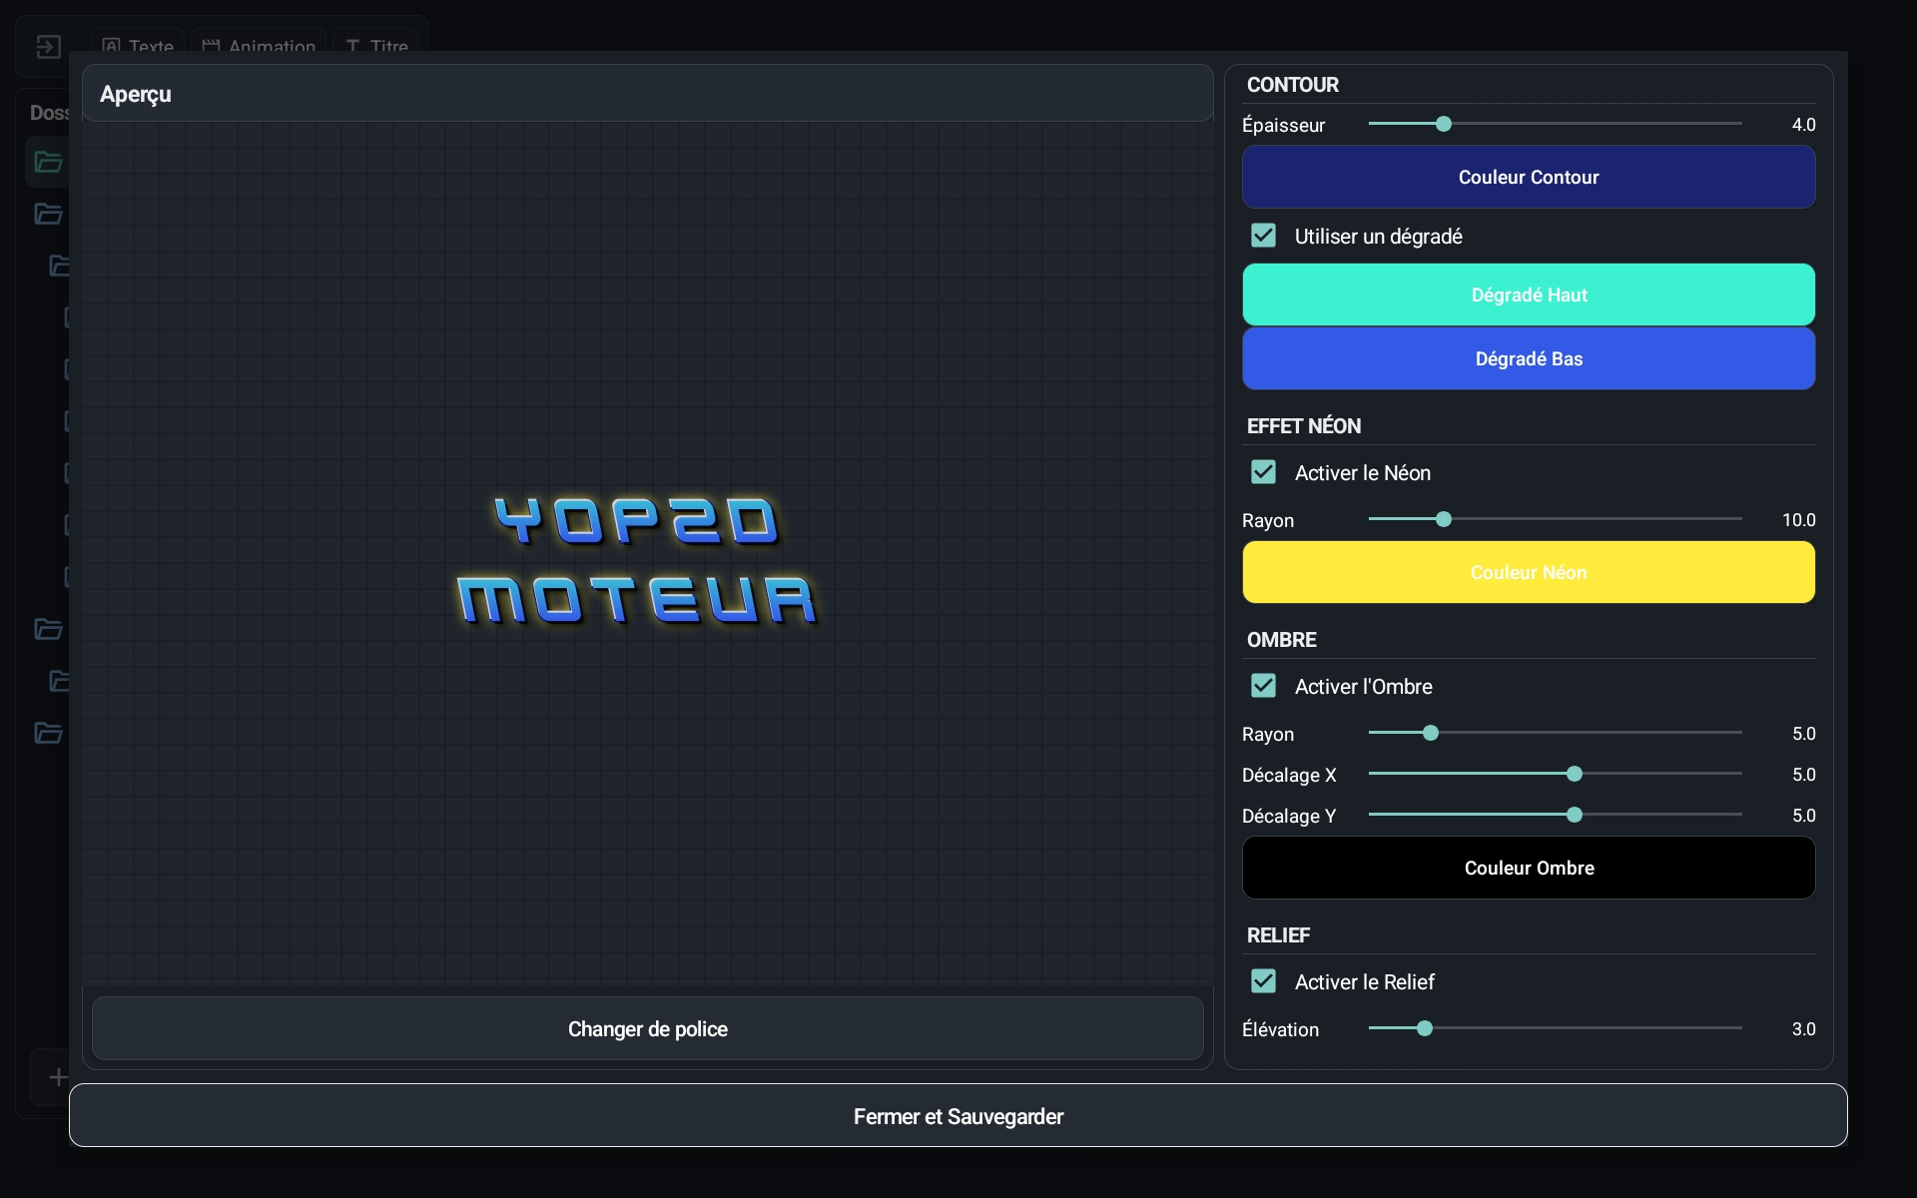1917x1198 pixels.
Task: Click the Épaisseur label
Action: click(1283, 125)
